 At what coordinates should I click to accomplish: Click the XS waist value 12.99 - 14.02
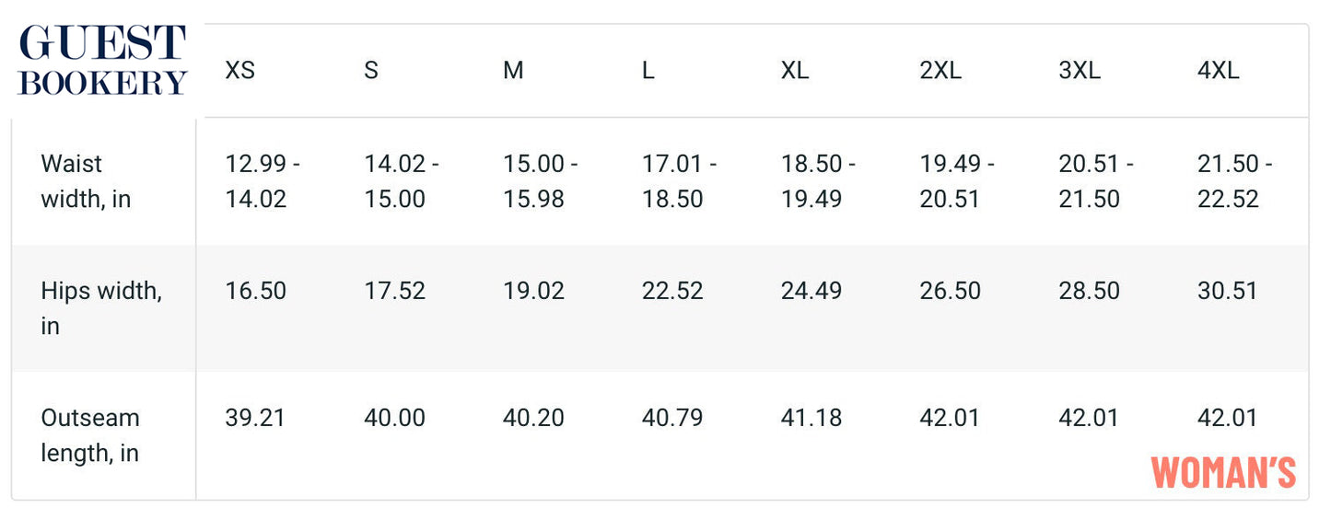(263, 181)
